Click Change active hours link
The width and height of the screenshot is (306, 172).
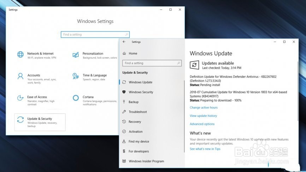[x=204, y=107]
